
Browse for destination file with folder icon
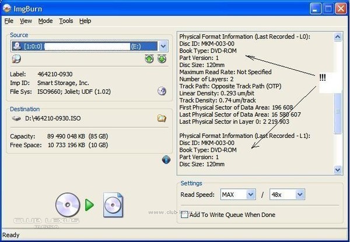[x=162, y=119]
